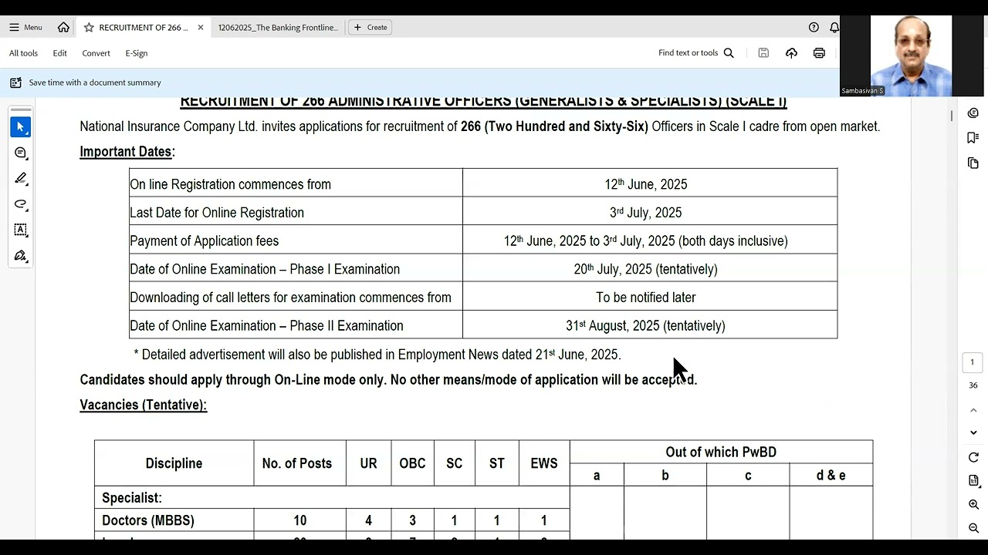Click the cloud upload share icon

(x=791, y=53)
